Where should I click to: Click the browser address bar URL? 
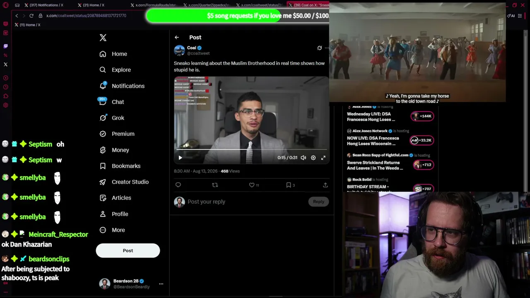click(x=86, y=16)
